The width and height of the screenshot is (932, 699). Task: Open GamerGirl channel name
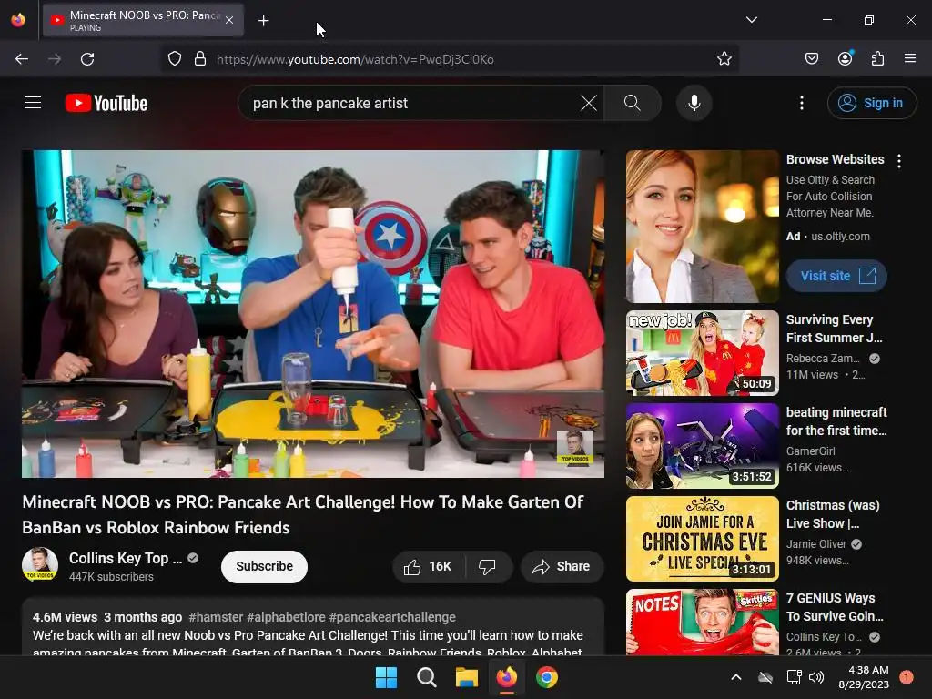810,451
